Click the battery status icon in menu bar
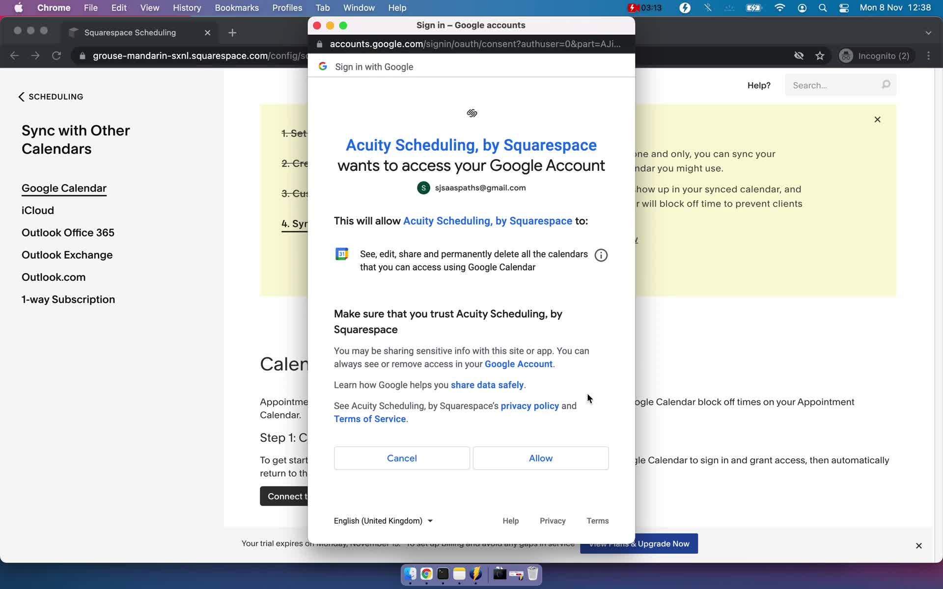This screenshot has width=943, height=589. 754,8
